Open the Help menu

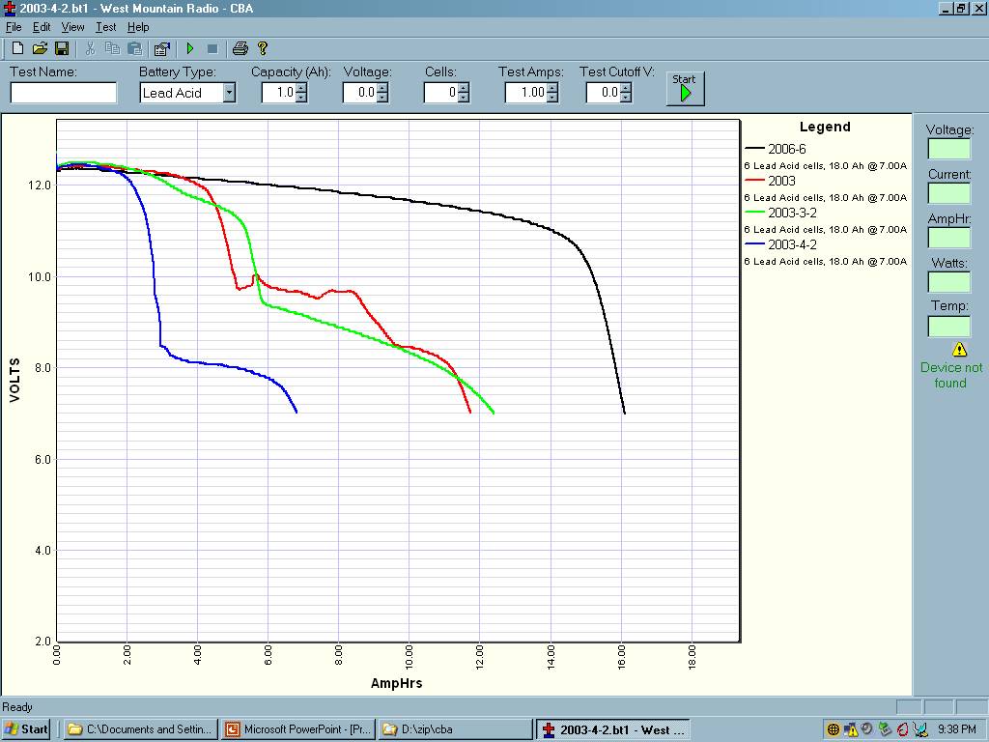pyautogui.click(x=138, y=27)
